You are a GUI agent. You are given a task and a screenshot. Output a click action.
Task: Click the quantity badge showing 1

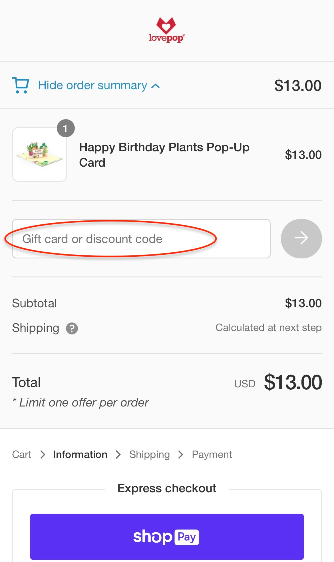tap(66, 128)
